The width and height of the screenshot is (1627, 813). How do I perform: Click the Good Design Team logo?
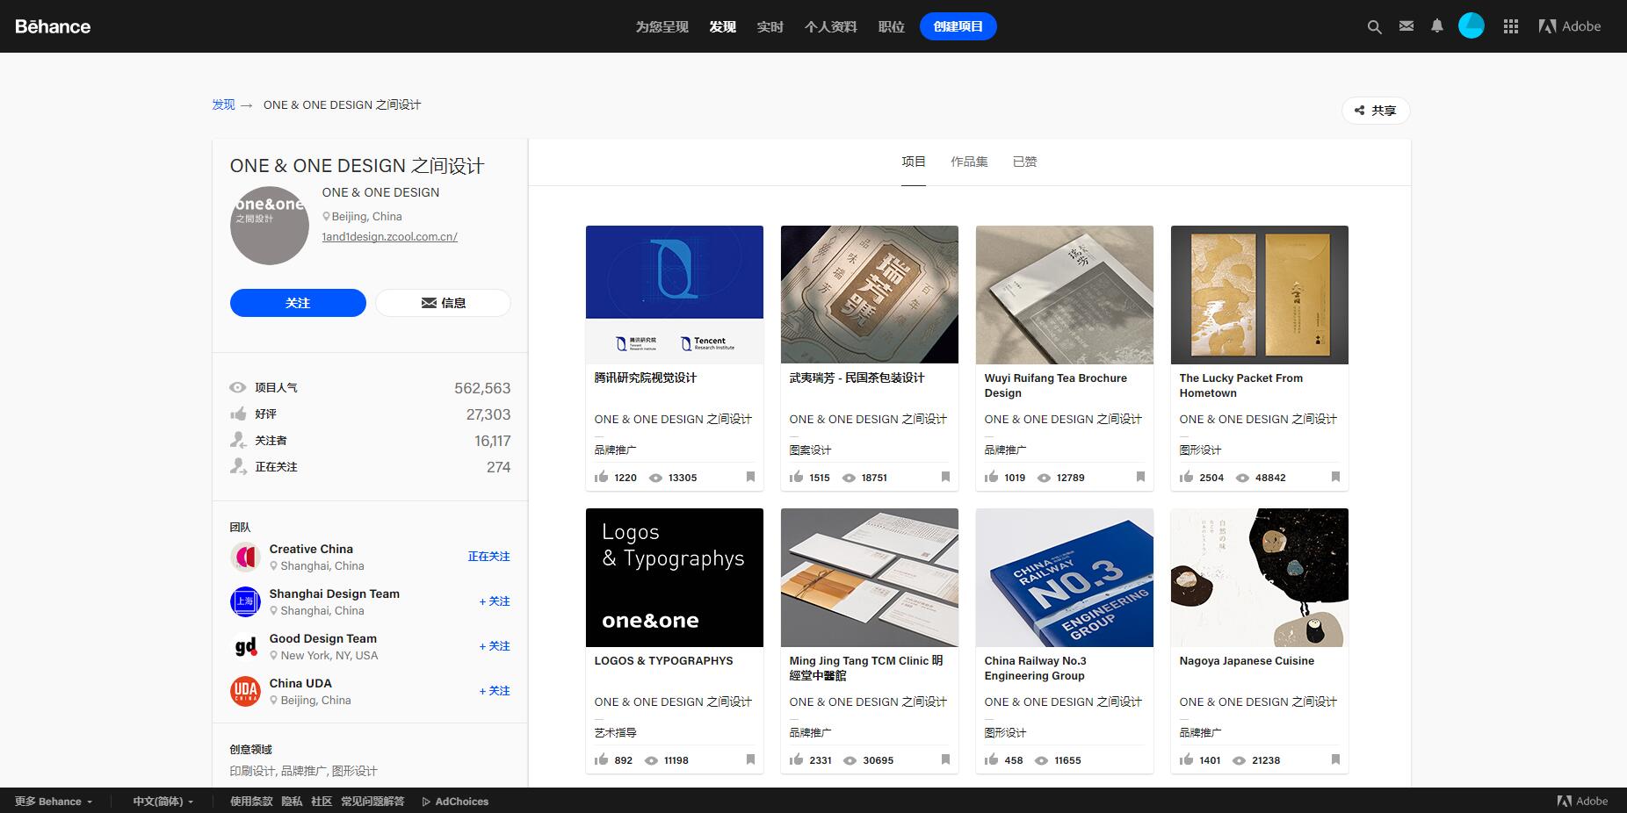tap(245, 646)
